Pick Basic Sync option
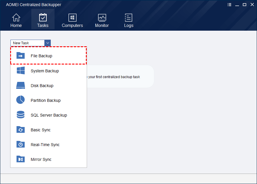Screen dimensions: 257x184 (x=48, y=130)
